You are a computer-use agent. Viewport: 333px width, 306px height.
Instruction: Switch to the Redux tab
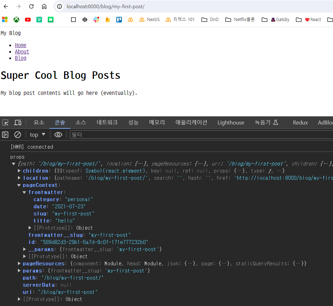(x=300, y=123)
